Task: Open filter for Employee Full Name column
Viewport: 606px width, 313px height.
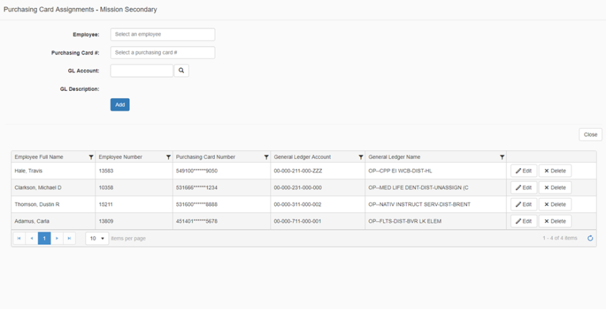Action: [91, 157]
